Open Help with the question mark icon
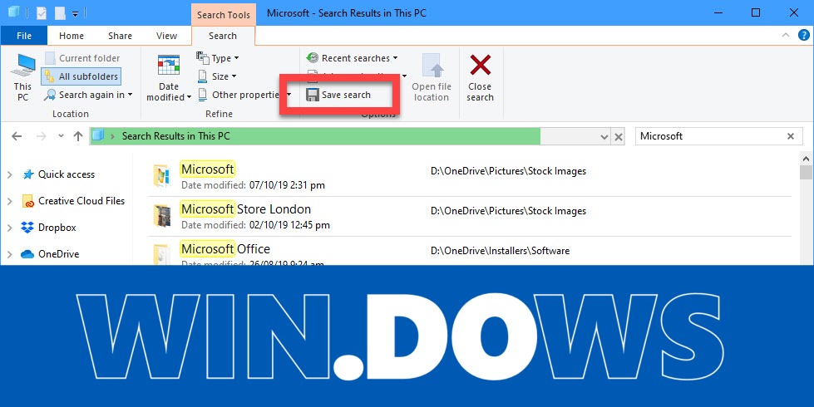This screenshot has height=407, width=814. coord(804,35)
